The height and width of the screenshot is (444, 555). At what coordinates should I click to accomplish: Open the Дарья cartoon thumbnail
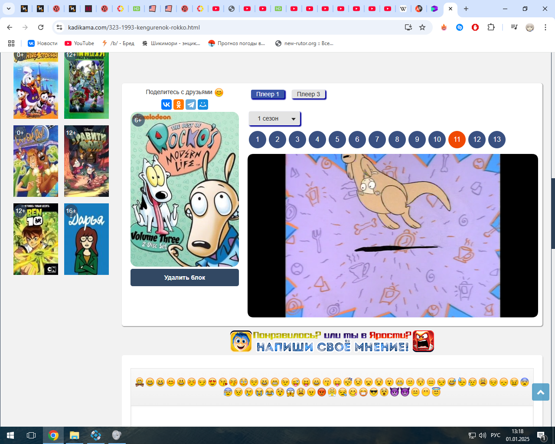point(86,239)
